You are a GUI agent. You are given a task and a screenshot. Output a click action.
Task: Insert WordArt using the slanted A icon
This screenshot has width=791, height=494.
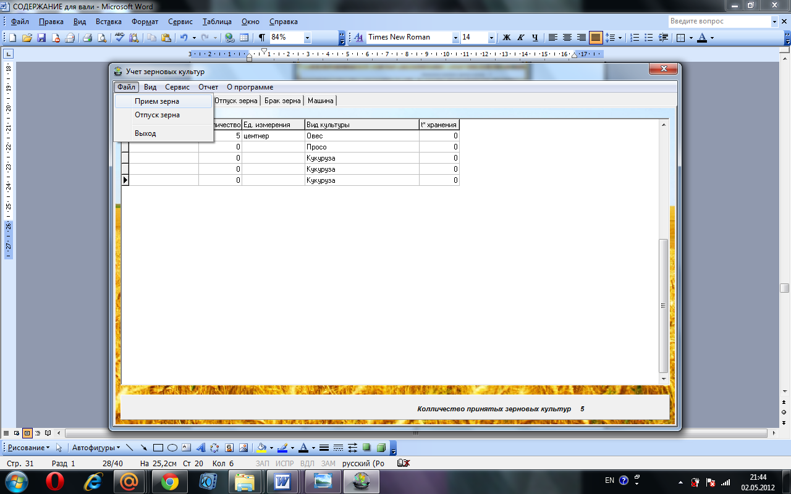(x=201, y=448)
